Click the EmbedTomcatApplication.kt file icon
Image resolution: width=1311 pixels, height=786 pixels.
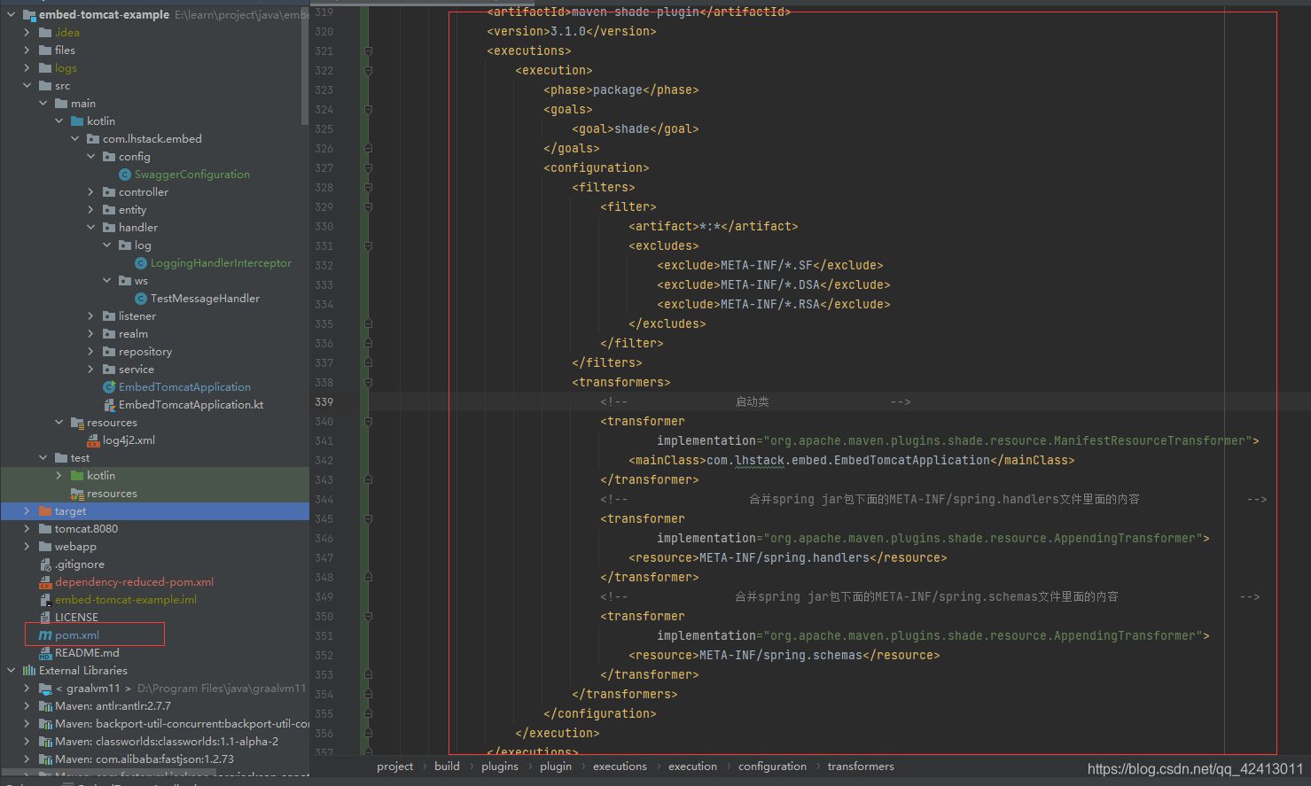coord(109,405)
